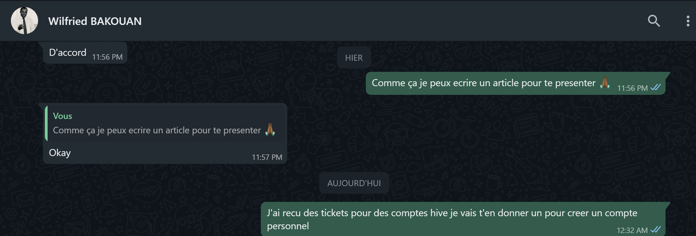This screenshot has width=696, height=236.
Task: Open the three-dot chat menu
Action: click(688, 21)
